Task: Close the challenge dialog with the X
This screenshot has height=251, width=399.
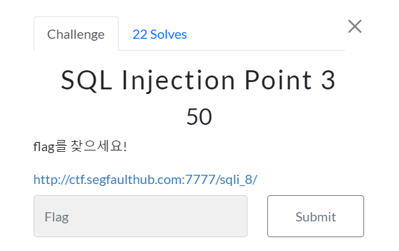Action: pos(355,26)
